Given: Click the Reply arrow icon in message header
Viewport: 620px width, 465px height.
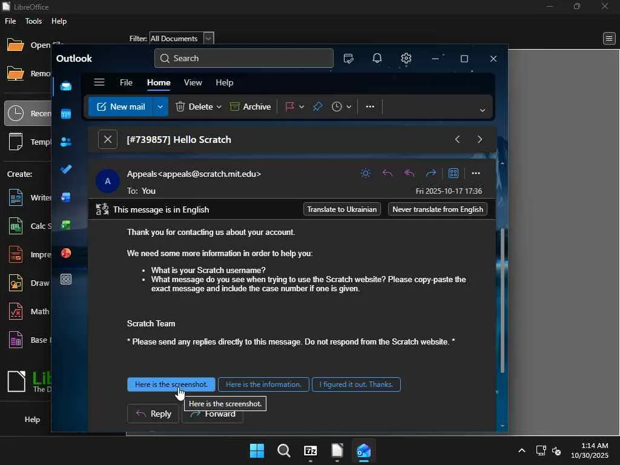Looking at the screenshot, I should (387, 173).
